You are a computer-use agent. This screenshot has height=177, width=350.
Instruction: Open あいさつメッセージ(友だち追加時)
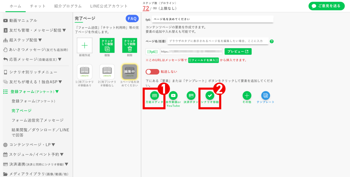click(36, 50)
